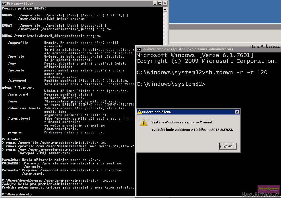The height and width of the screenshot is (198, 281).
Task: Click the large yellow warning triangle icon
Action: [x=144, y=123]
